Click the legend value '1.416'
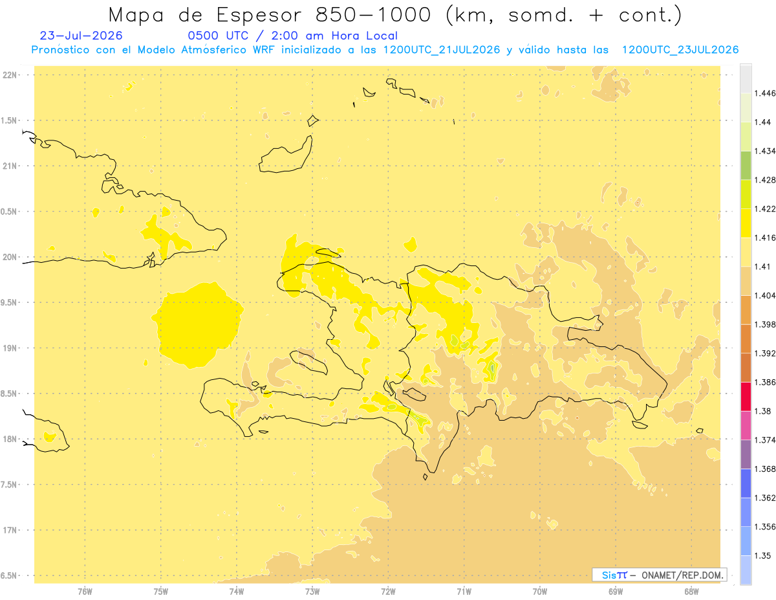Image resolution: width=776 pixels, height=600 pixels. click(764, 238)
